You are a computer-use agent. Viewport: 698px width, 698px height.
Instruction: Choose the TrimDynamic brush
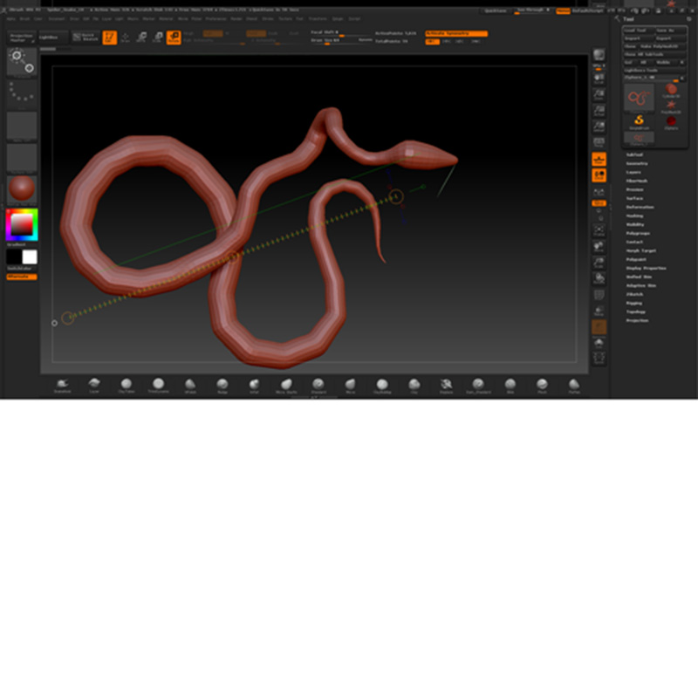coord(159,386)
